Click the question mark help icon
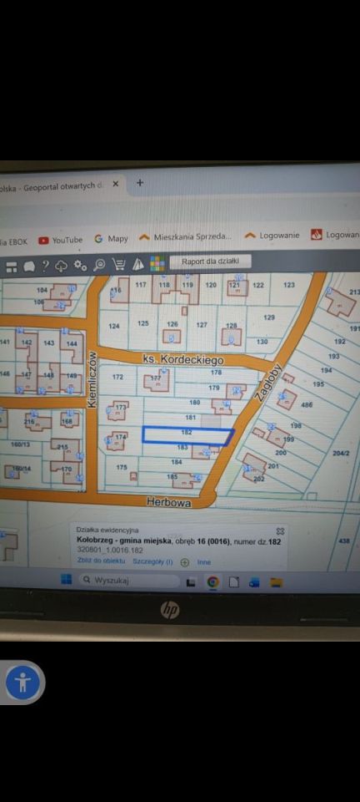This screenshot has width=360, height=802. (x=45, y=265)
